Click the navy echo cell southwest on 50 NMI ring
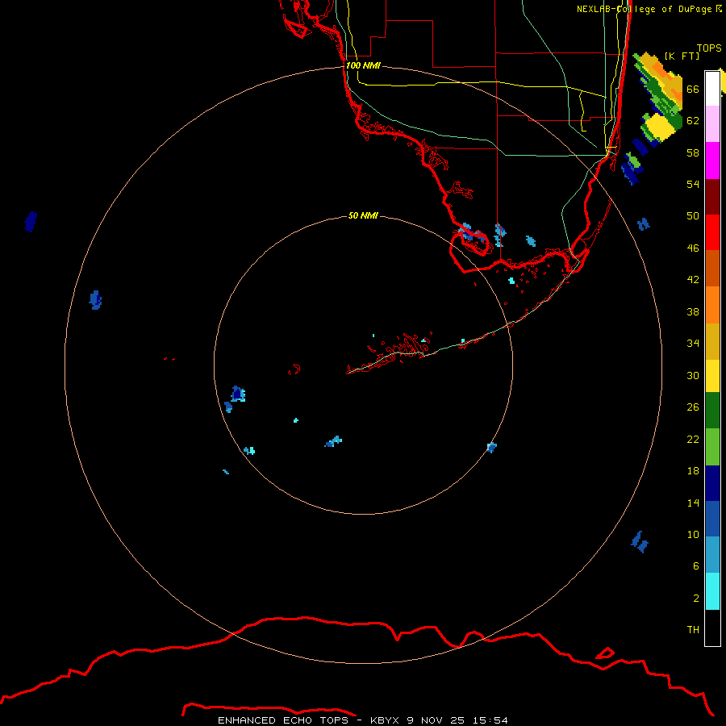The height and width of the screenshot is (726, 726). coord(238,394)
